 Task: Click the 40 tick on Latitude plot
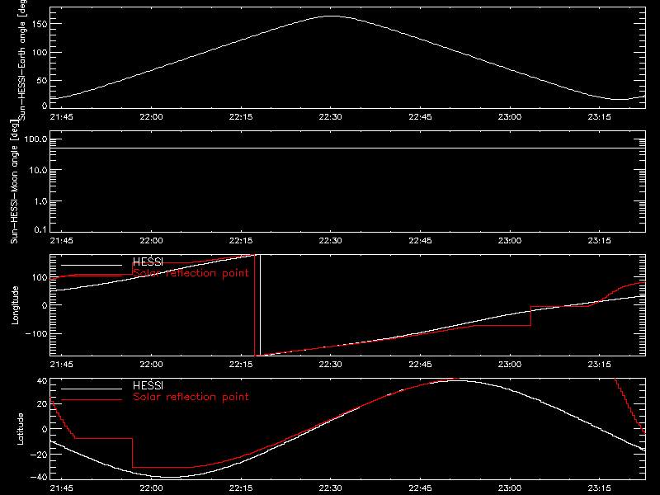43,381
